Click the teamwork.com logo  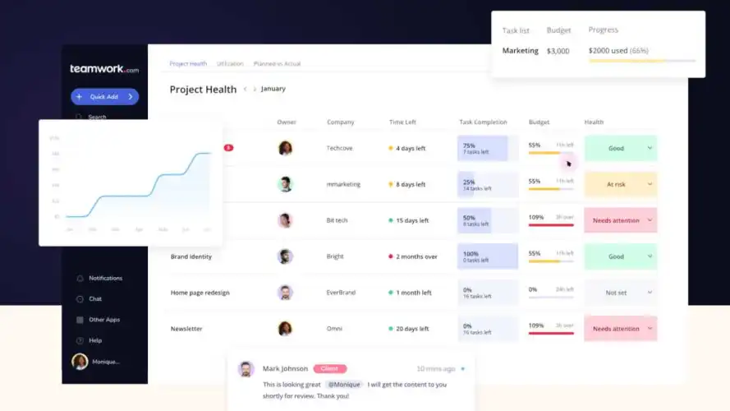(104, 70)
